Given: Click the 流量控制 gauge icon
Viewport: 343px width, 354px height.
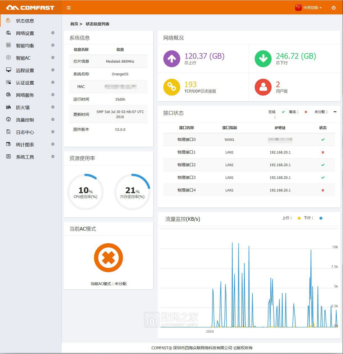Looking at the screenshot, I should 8,119.
